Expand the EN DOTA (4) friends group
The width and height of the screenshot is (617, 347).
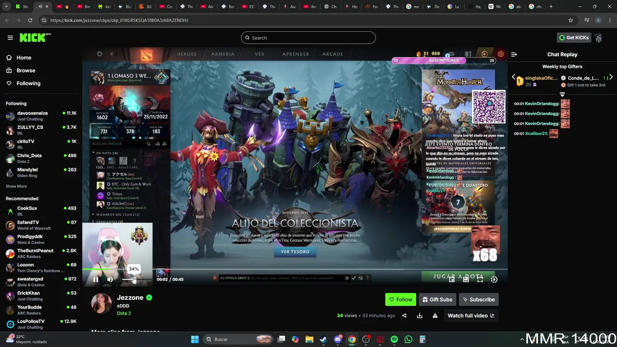click(105, 153)
